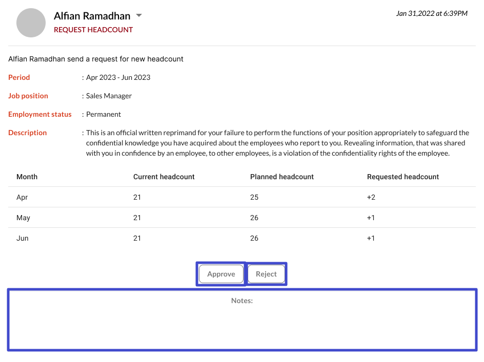Click the Permanent employment status value
This screenshot has height=362, width=484.
pyautogui.click(x=104, y=114)
